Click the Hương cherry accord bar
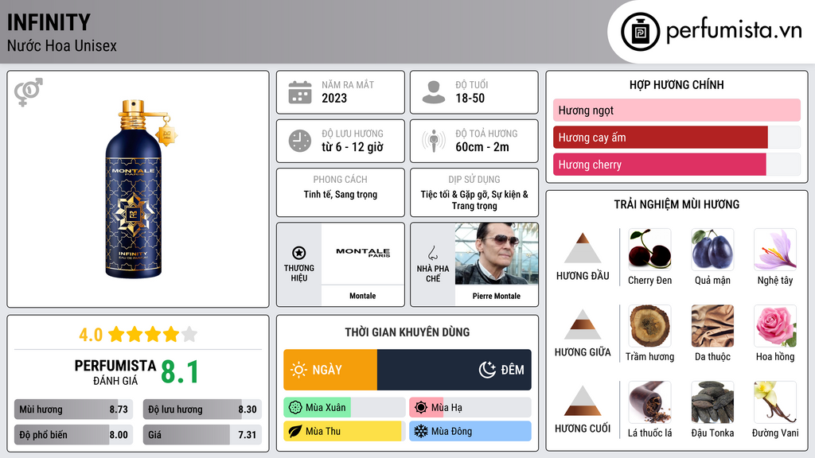 point(677,165)
